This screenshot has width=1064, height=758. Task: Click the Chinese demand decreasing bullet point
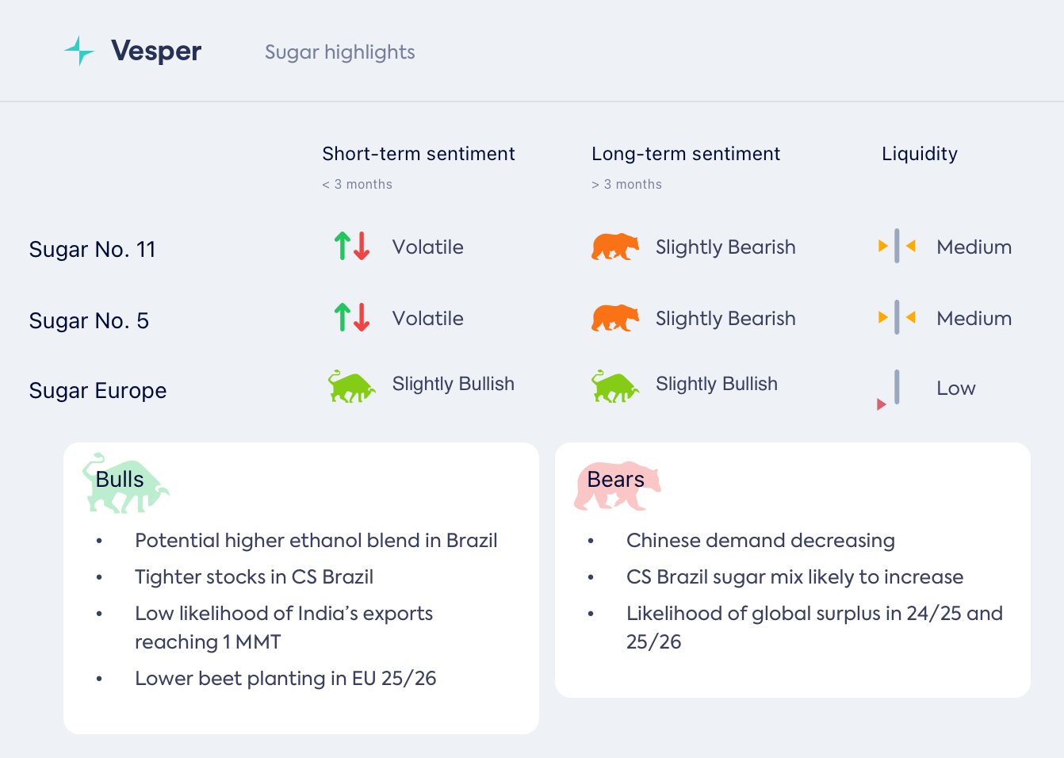(760, 541)
